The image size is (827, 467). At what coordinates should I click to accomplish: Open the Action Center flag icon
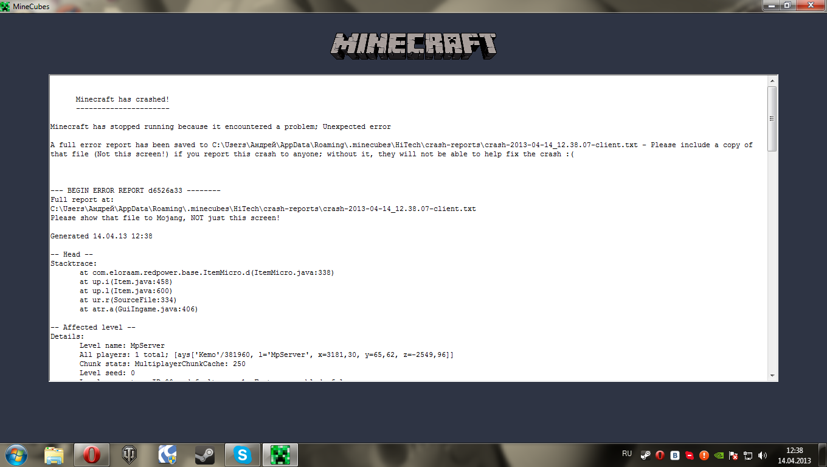[x=733, y=455]
